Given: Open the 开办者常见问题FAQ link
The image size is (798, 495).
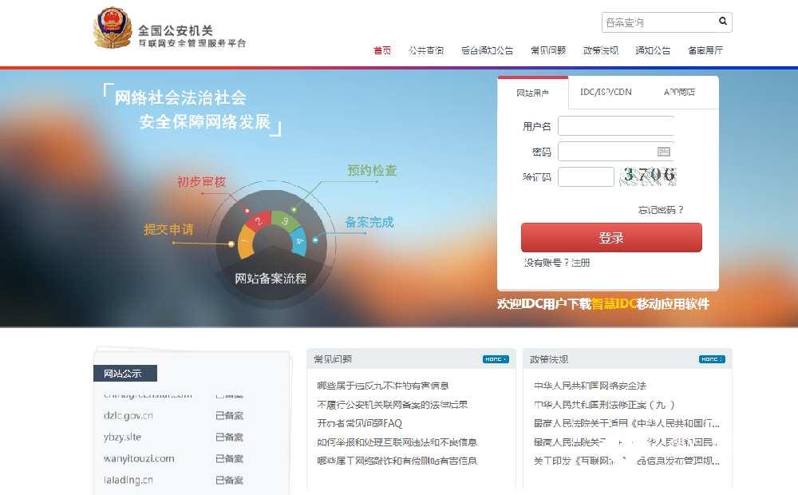Looking at the screenshot, I should (x=359, y=423).
